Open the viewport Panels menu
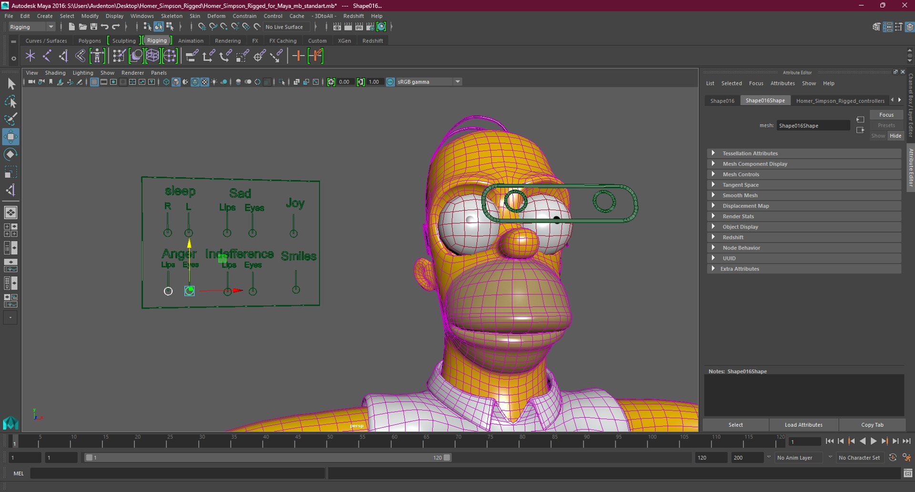 coord(159,73)
